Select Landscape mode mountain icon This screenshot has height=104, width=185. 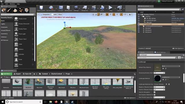pyautogui.click(x=15, y=10)
